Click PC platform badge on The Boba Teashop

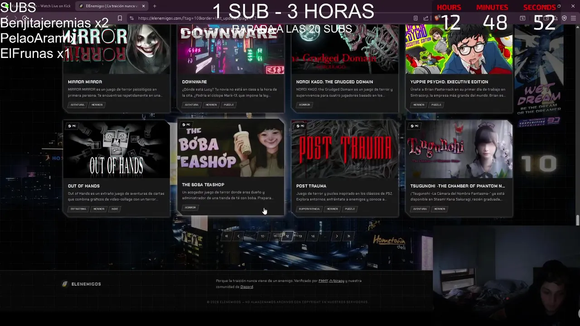pos(186,125)
